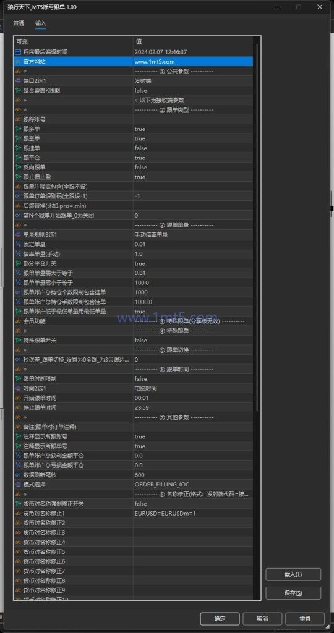Click the vertical scrollbar of the inputs list
This screenshot has width=334, height=633.
click(257, 226)
